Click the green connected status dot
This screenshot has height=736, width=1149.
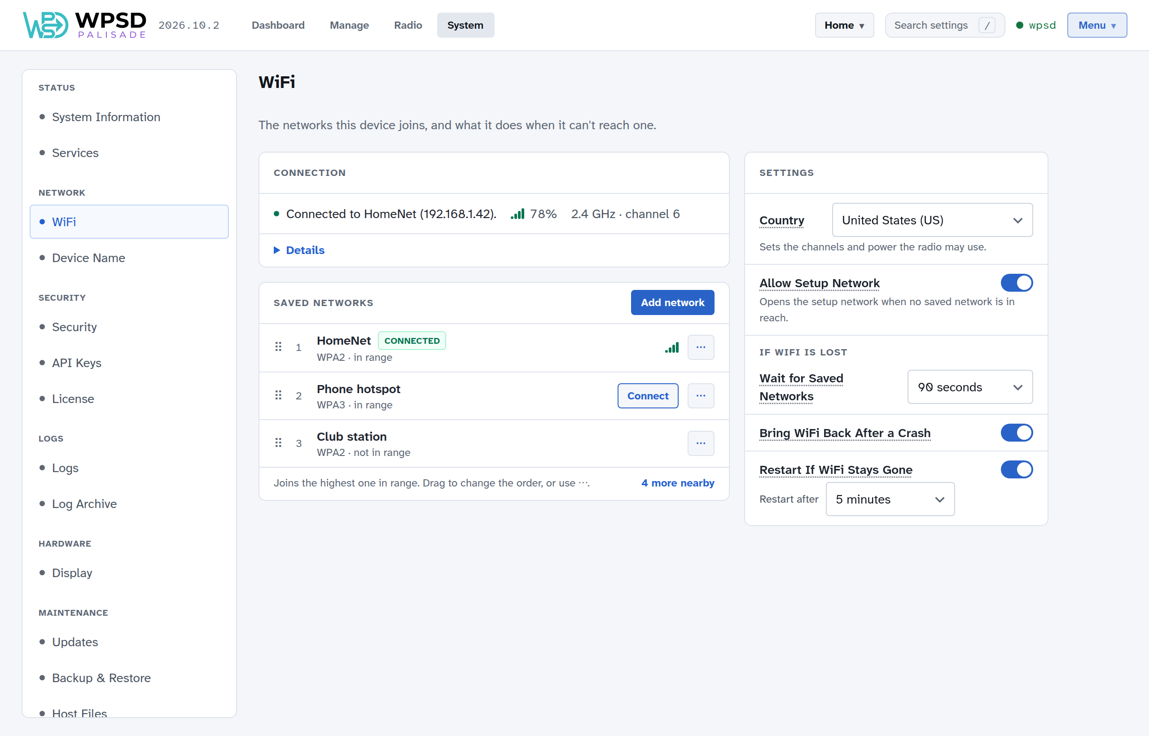click(276, 214)
